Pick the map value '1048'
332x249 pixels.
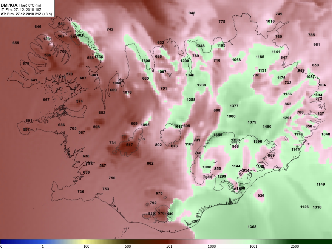(325, 134)
